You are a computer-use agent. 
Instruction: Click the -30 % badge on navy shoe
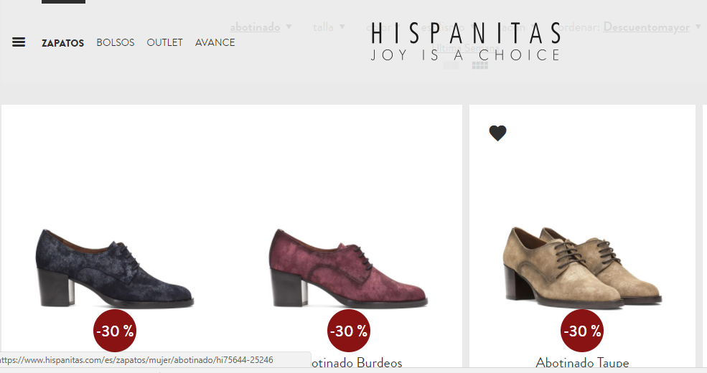115,331
